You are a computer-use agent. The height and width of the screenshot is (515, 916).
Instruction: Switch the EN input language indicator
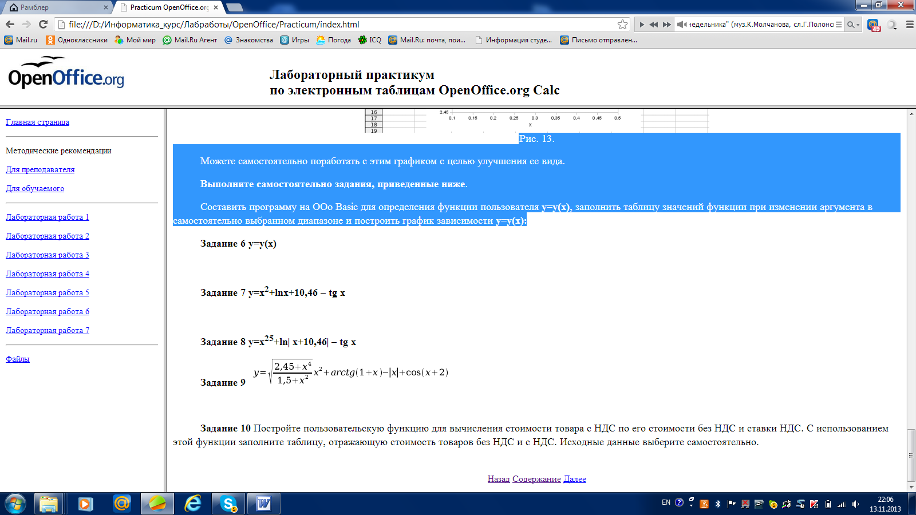click(666, 502)
